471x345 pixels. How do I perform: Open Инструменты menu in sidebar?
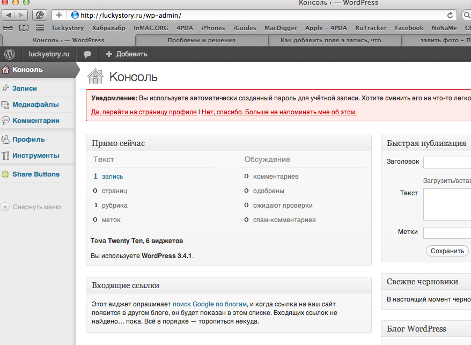pos(36,156)
